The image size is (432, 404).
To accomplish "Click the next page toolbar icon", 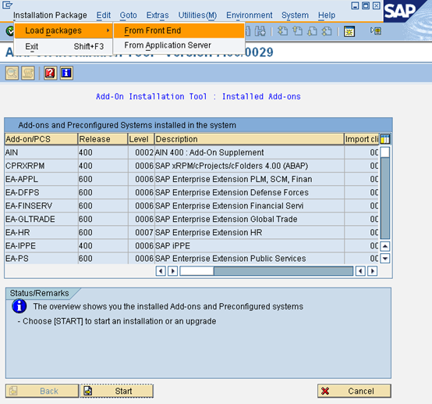I will [x=312, y=31].
